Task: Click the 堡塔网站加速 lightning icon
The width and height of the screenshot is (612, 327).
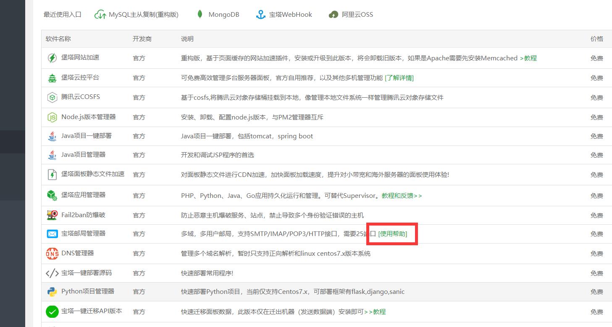Action: tap(52, 58)
